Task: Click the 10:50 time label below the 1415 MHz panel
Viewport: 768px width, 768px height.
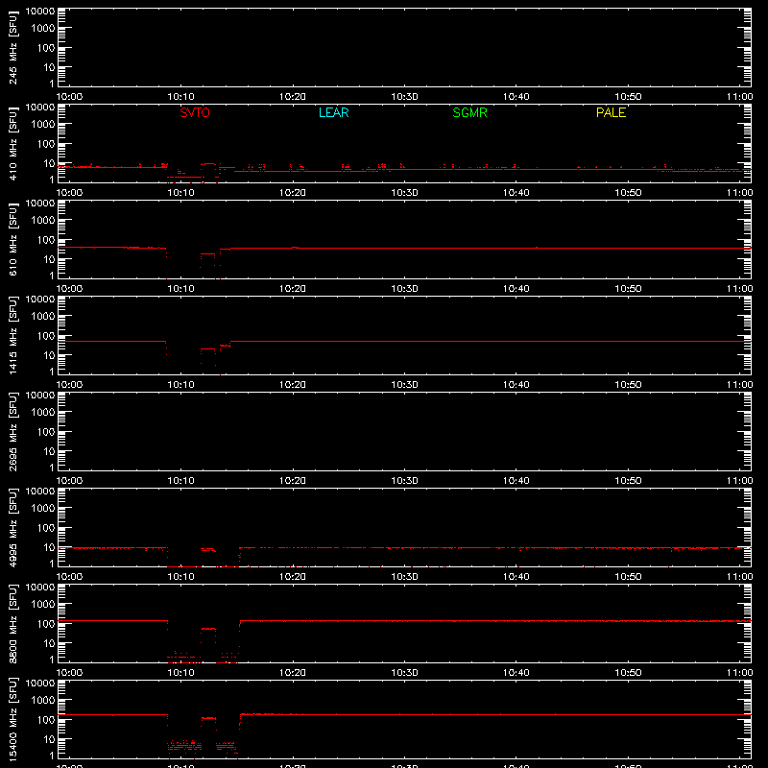Action: (x=628, y=385)
